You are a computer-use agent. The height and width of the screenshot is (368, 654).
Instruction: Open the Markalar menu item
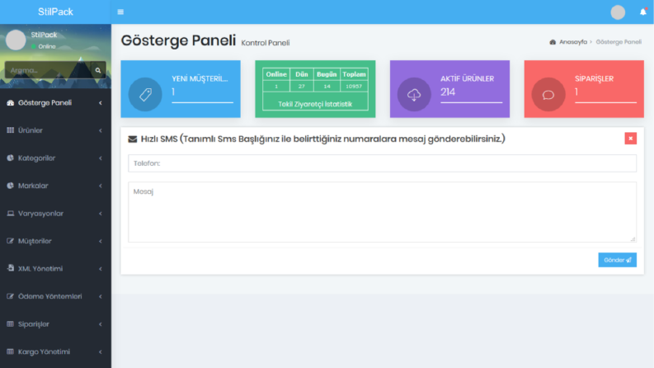click(55, 186)
